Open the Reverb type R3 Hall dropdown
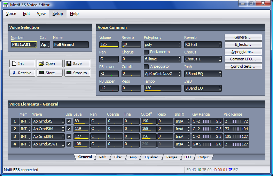This screenshot has height=176, width=273. coord(203,44)
